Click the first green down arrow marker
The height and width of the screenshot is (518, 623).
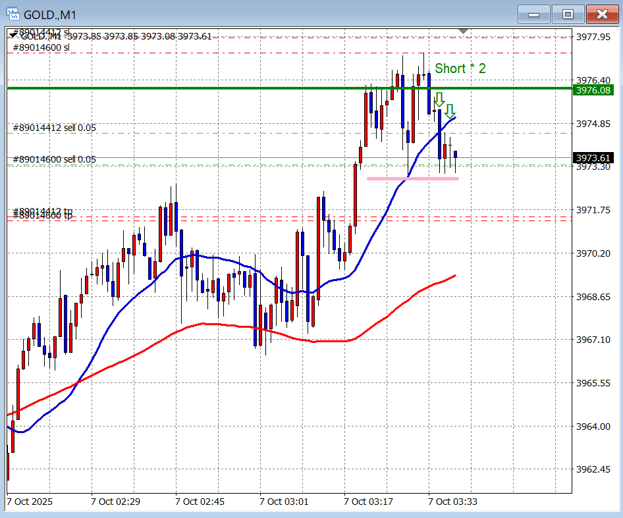[x=439, y=100]
